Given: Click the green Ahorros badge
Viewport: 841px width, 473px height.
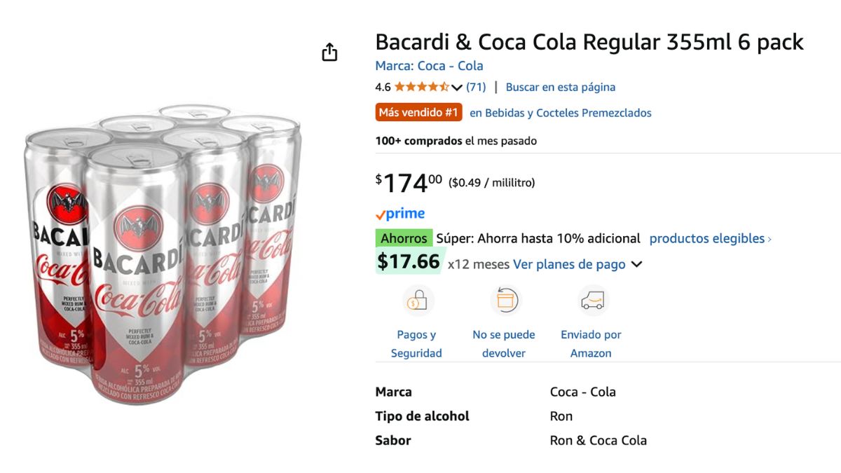Looking at the screenshot, I should pos(404,238).
